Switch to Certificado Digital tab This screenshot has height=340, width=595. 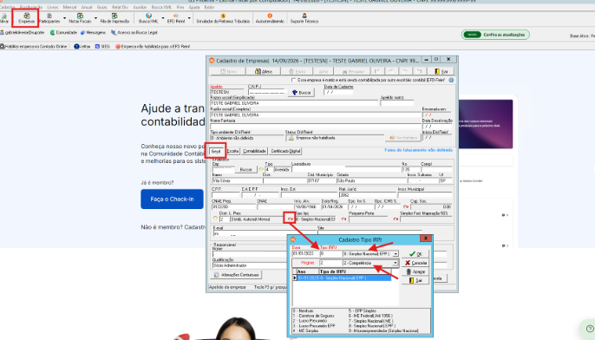(x=285, y=151)
